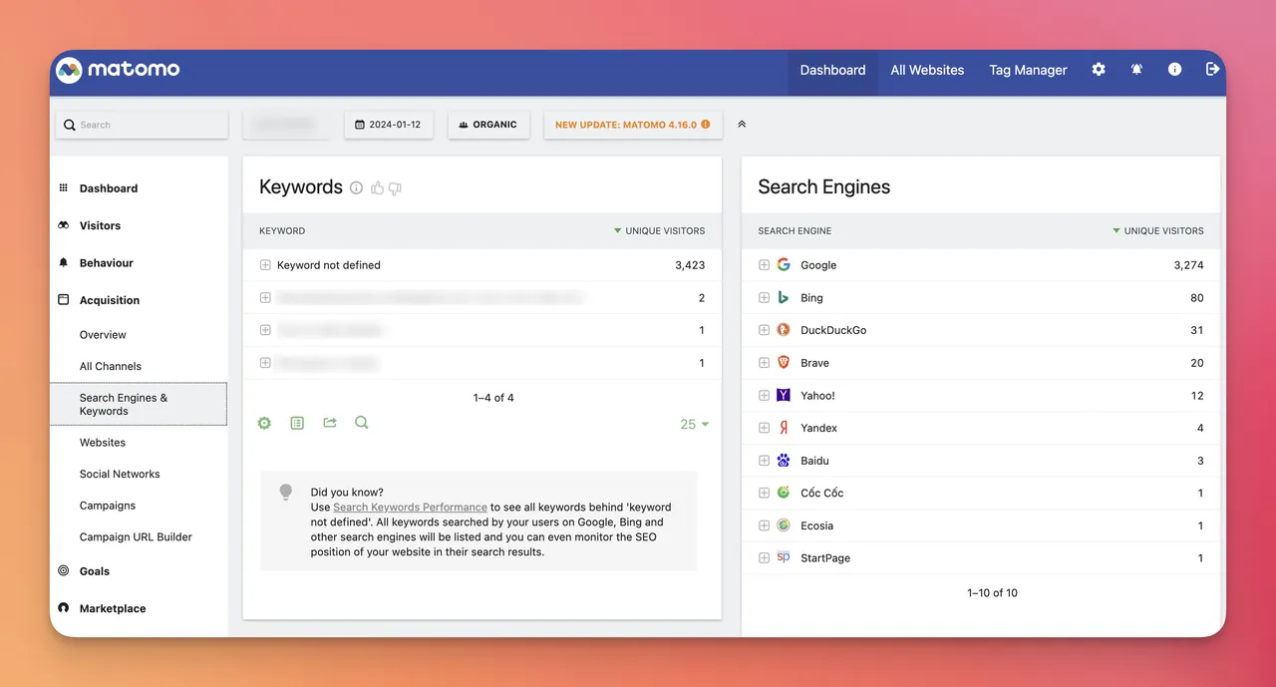Image resolution: width=1276 pixels, height=687 pixels.
Task: Click the info icon in header
Action: (1174, 70)
